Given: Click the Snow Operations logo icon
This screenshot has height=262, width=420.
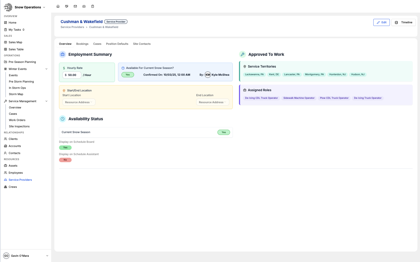Looking at the screenshot, I should pyautogui.click(x=8, y=7).
